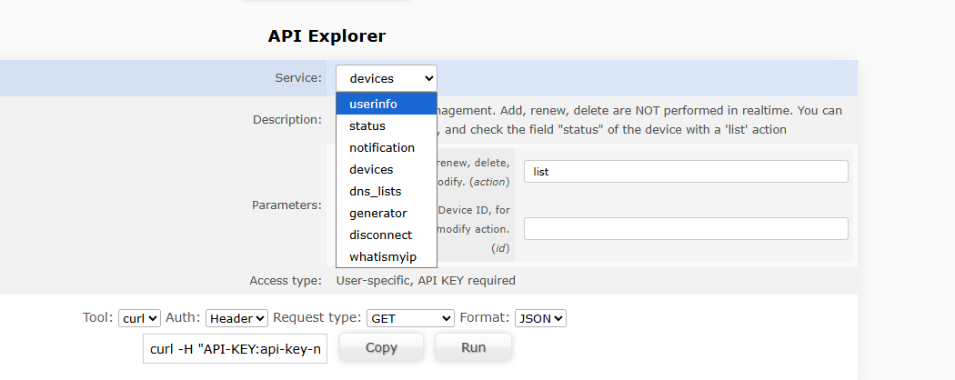
Task: Open the Request type dropdown showing GET
Action: coord(409,318)
